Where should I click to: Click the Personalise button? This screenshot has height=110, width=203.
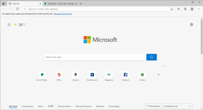click(x=153, y=106)
